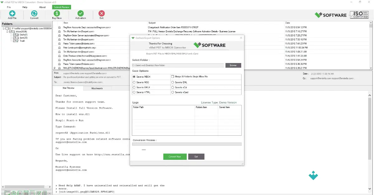The width and height of the screenshot is (374, 195).
Task: Click the Conversion Process progress bar
Action: (x=187, y=144)
